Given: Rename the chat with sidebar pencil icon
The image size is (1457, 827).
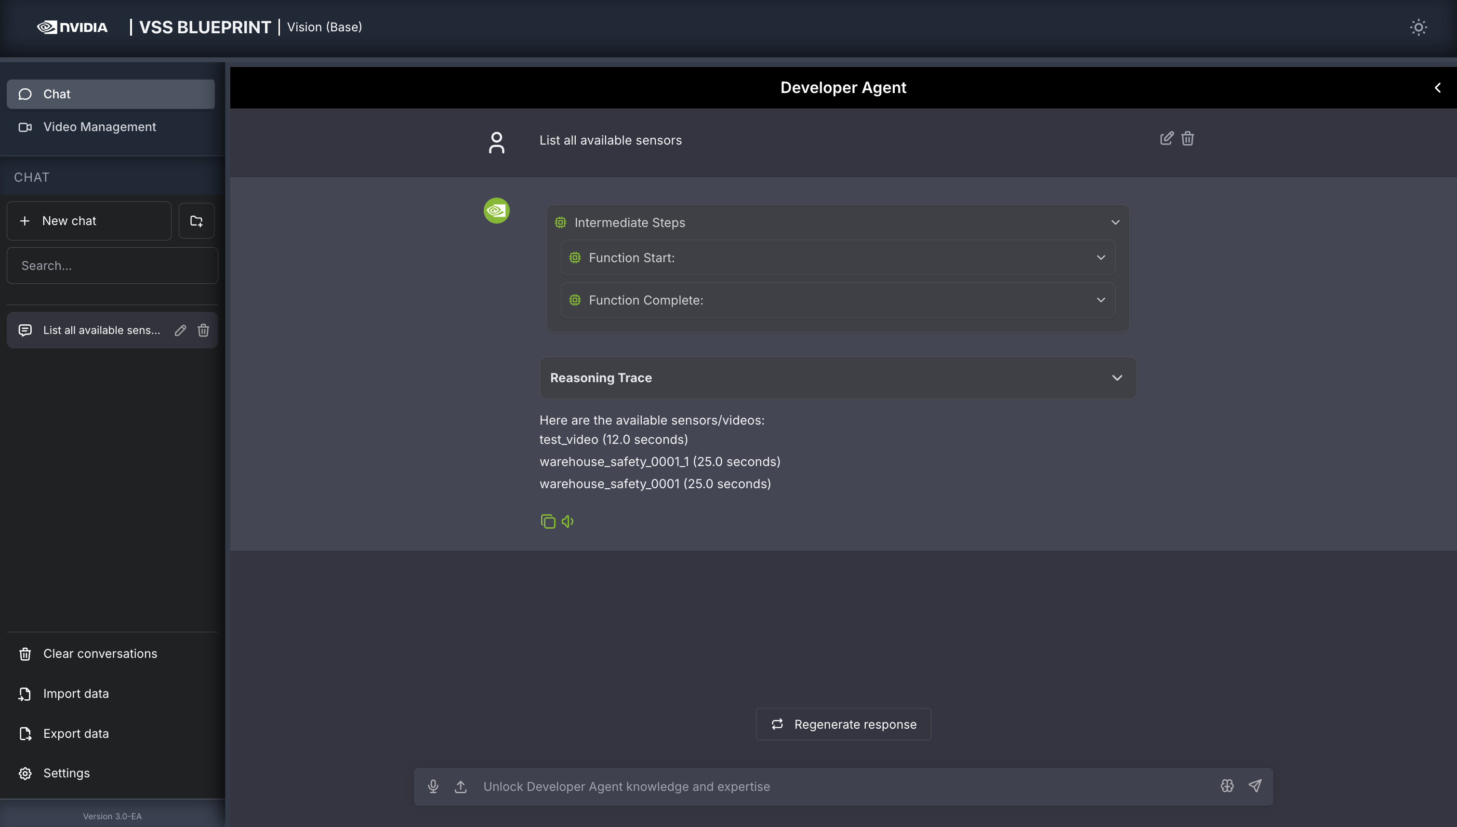Looking at the screenshot, I should pos(180,330).
